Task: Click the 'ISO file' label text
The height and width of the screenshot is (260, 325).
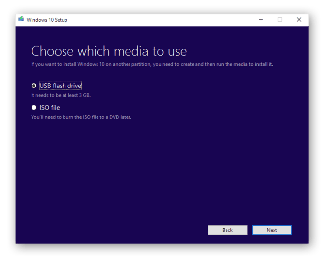Action: coord(50,108)
